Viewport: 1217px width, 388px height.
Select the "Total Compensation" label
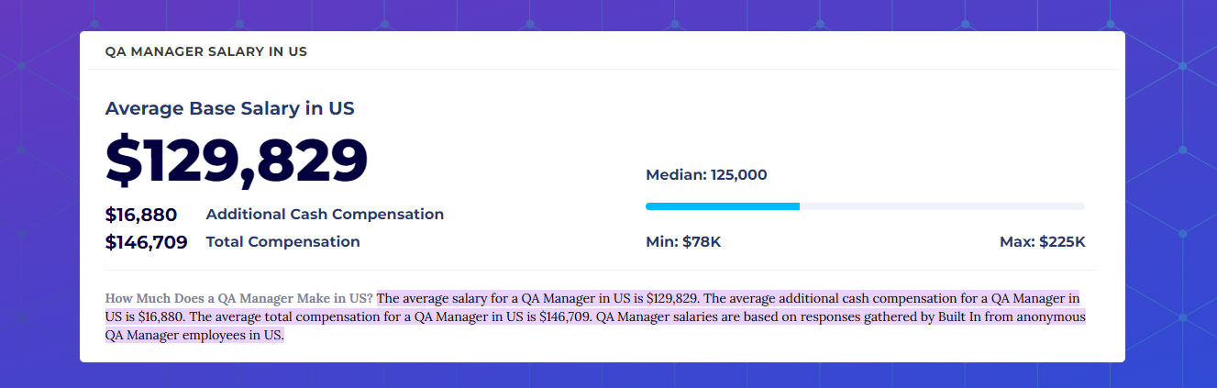point(282,242)
